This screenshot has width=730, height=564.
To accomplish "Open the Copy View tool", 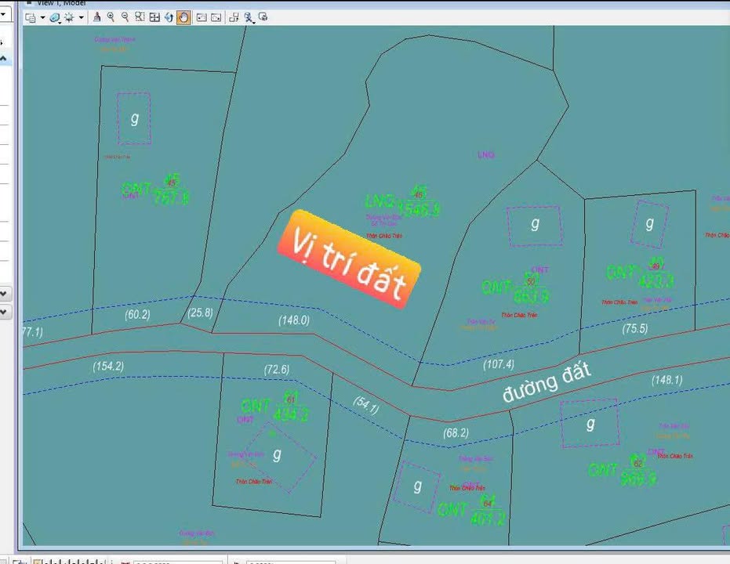I will tap(234, 17).
